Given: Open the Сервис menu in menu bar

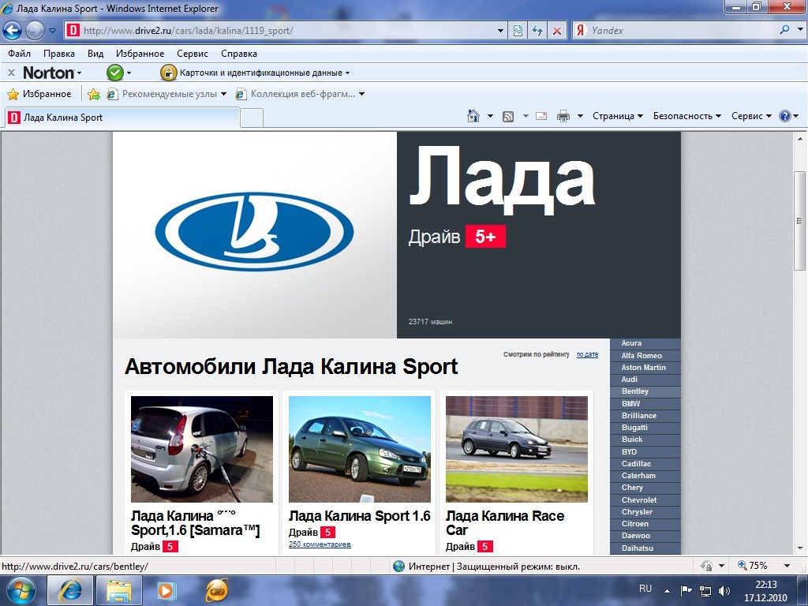Looking at the screenshot, I should pos(193,54).
